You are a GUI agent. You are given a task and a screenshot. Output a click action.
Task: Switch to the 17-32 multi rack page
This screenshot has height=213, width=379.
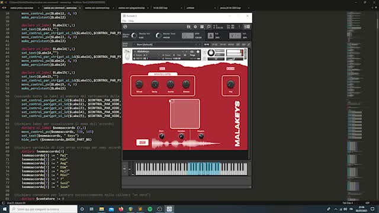[214, 44]
